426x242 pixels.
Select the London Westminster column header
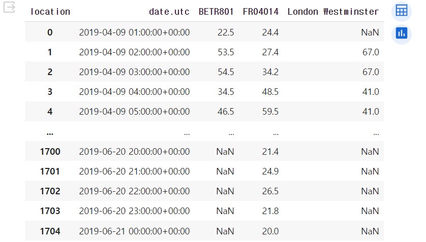(x=333, y=12)
